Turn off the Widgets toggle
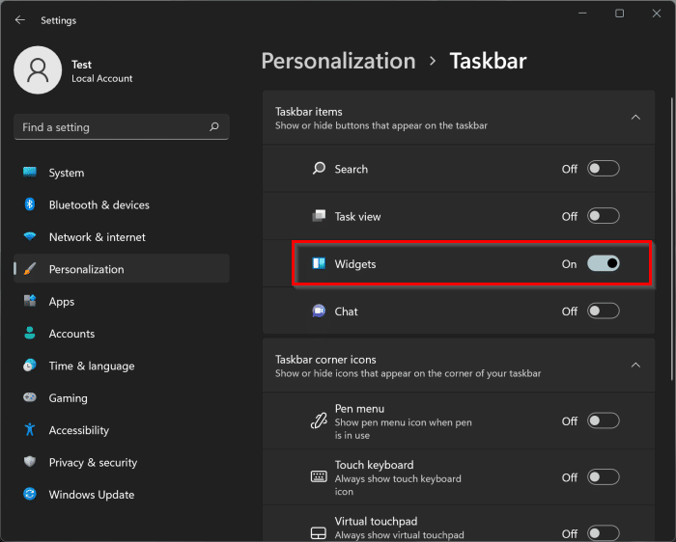676x542 pixels. pyautogui.click(x=604, y=263)
